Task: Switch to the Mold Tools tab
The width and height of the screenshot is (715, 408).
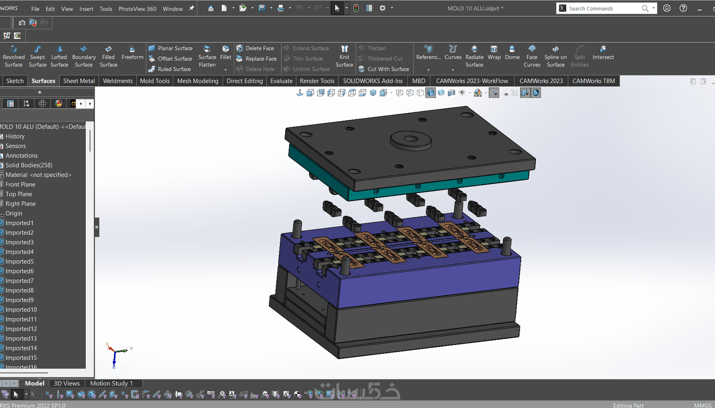Action: 154,81
